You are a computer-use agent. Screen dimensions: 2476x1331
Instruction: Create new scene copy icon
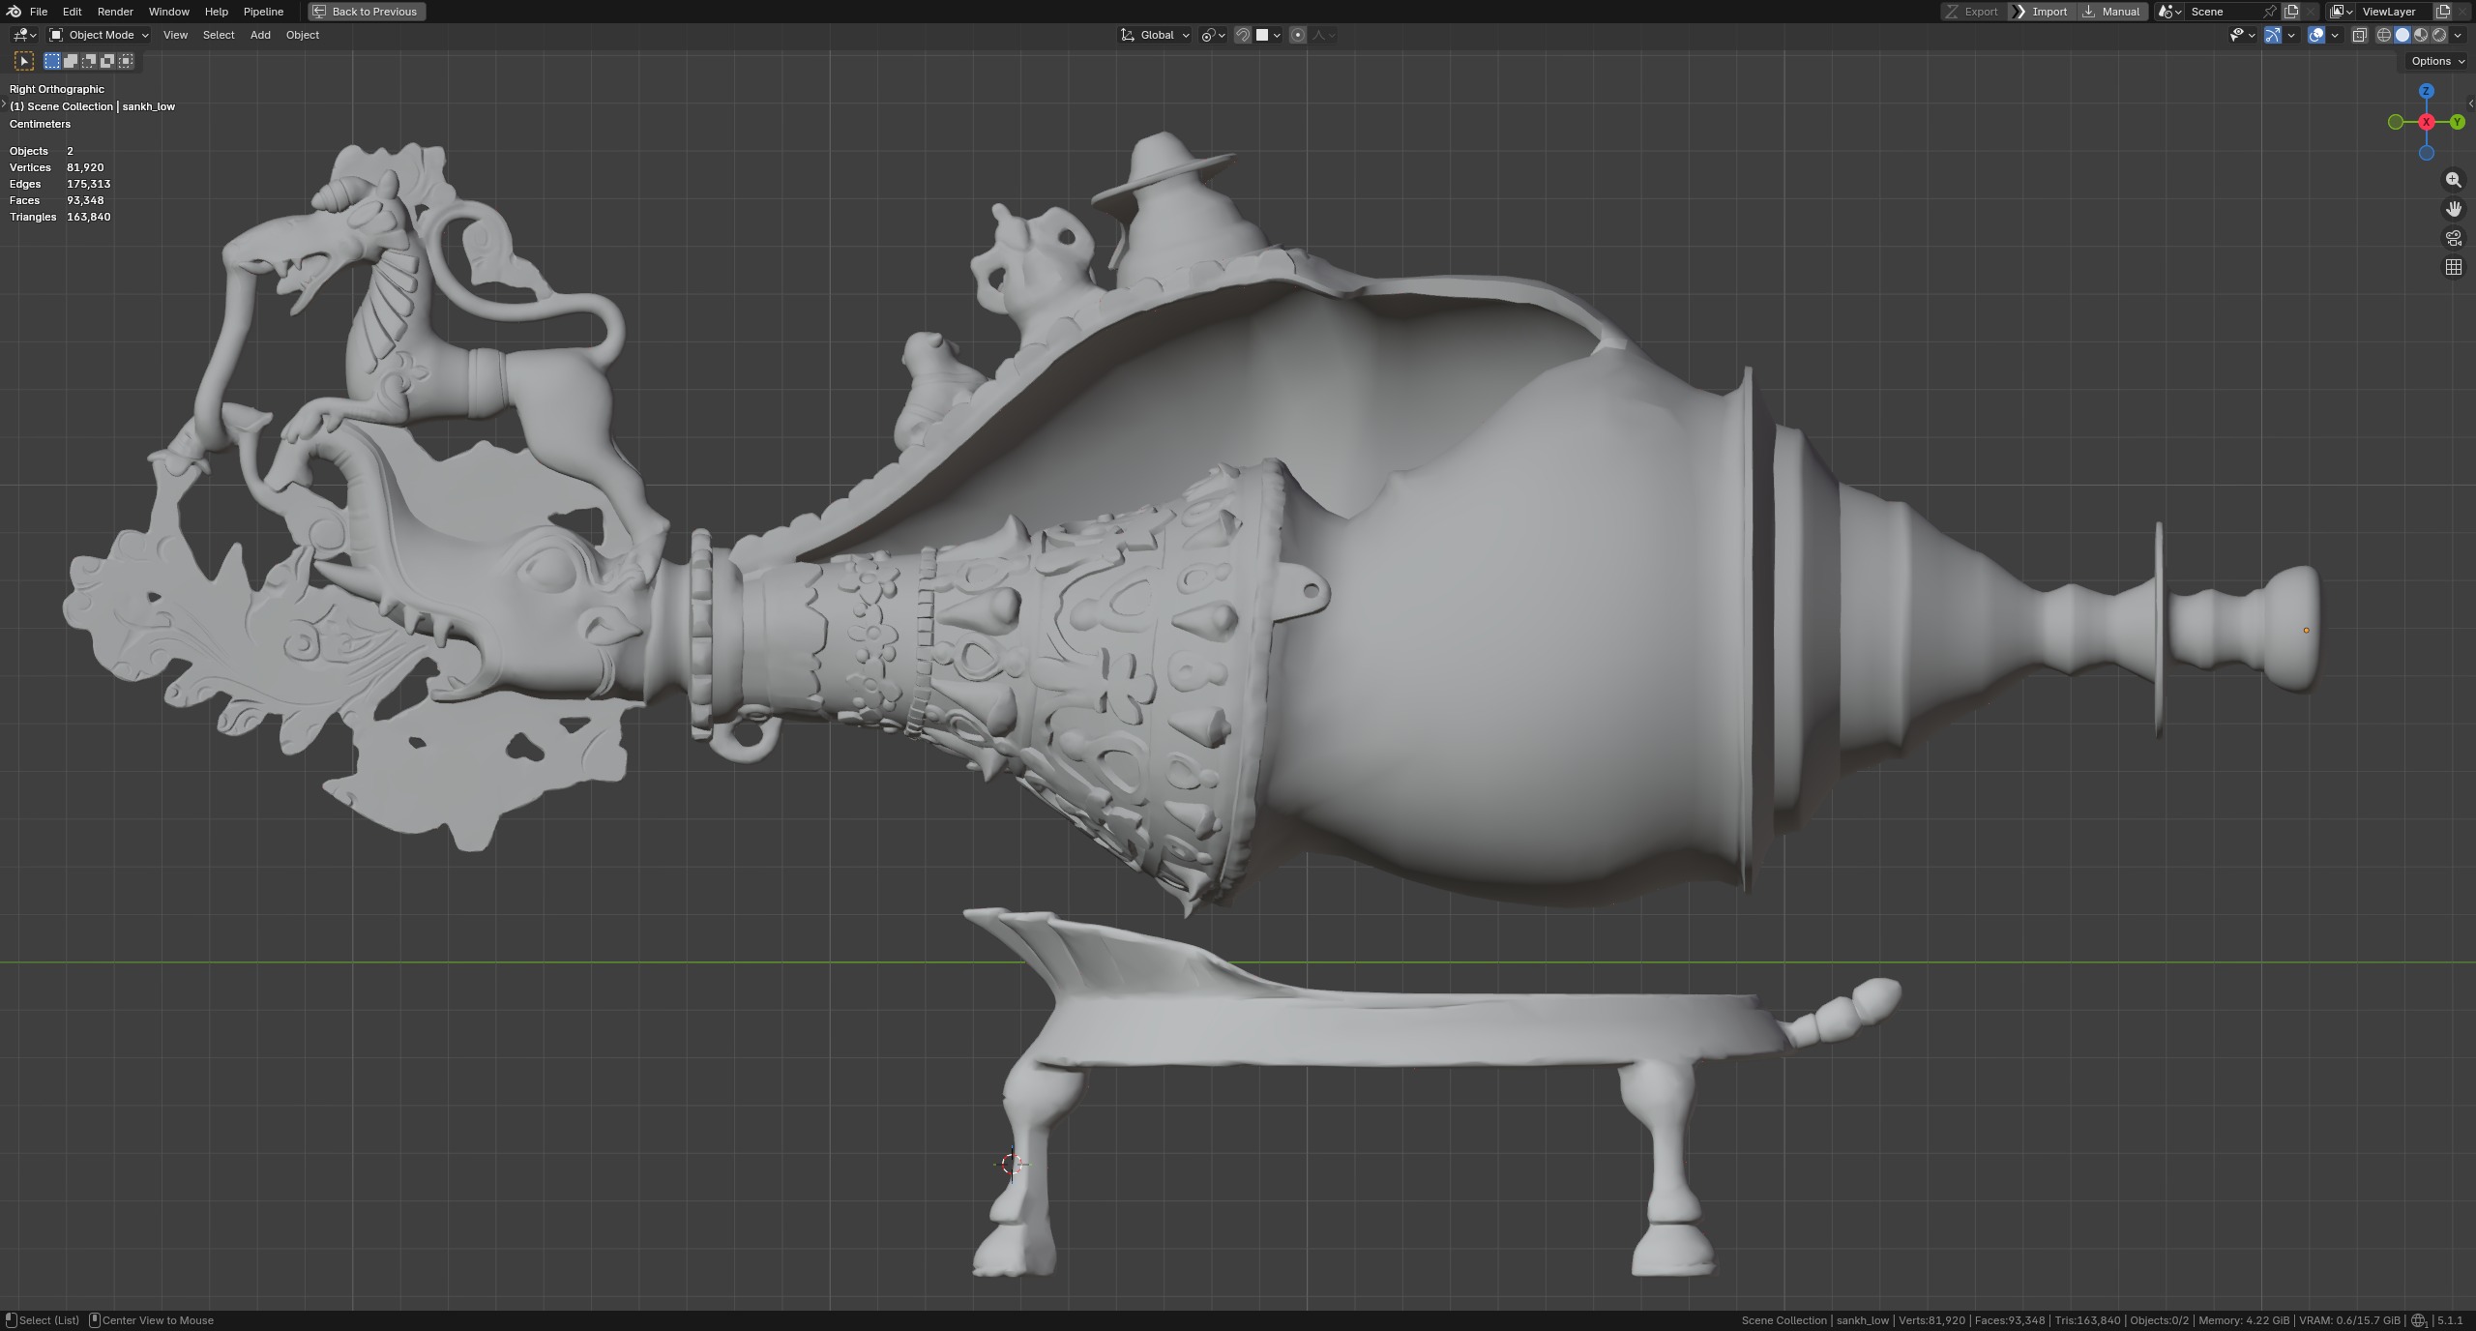click(x=2291, y=12)
